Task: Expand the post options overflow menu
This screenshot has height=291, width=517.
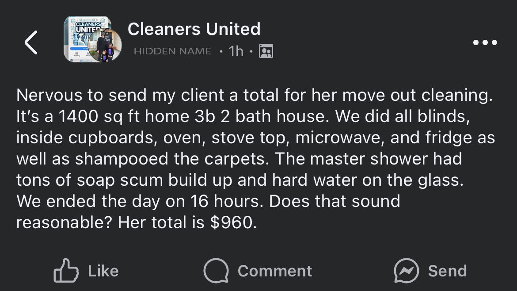Action: (485, 42)
